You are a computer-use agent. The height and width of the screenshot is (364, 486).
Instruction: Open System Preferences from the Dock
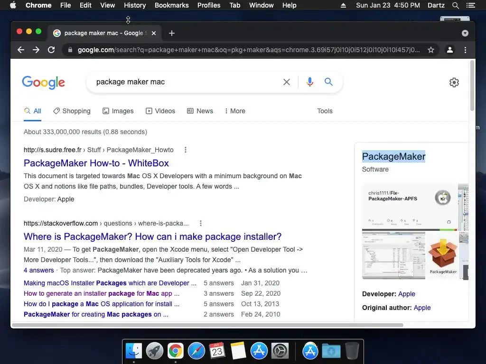click(x=280, y=351)
